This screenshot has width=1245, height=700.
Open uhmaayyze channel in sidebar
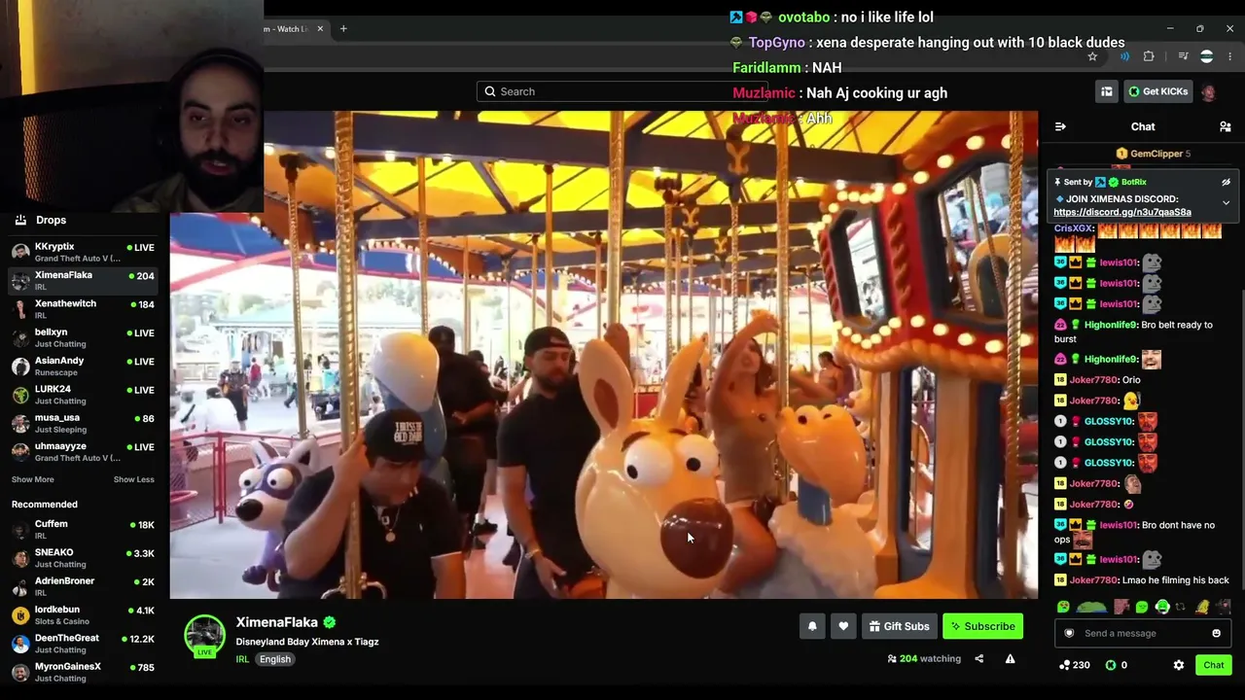[x=83, y=451]
